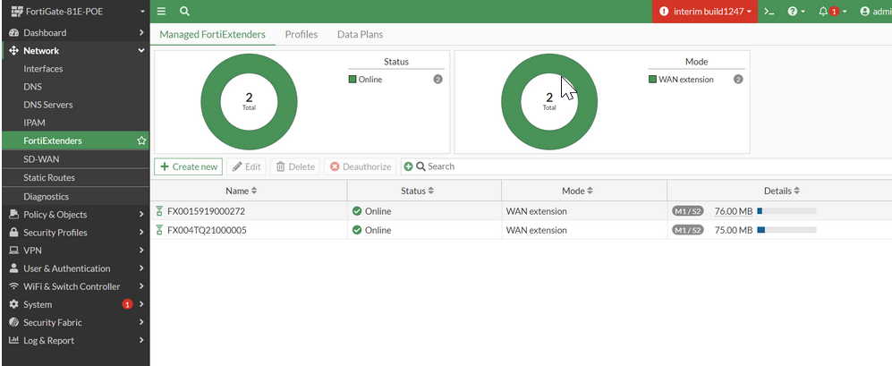This screenshot has height=366, width=892.
Task: Open the help question mark menu
Action: tap(796, 12)
